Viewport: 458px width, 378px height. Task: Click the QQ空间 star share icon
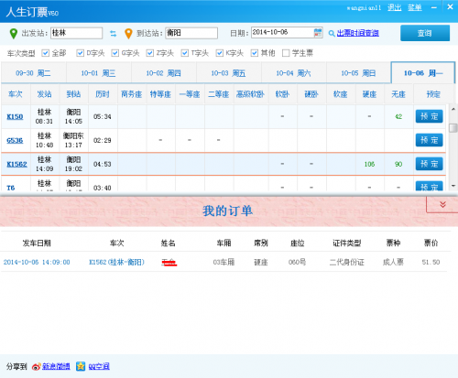tap(81, 366)
